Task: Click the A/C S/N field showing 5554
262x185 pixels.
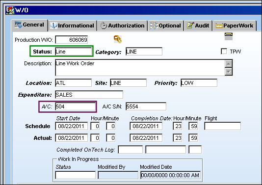Action: coord(146,106)
